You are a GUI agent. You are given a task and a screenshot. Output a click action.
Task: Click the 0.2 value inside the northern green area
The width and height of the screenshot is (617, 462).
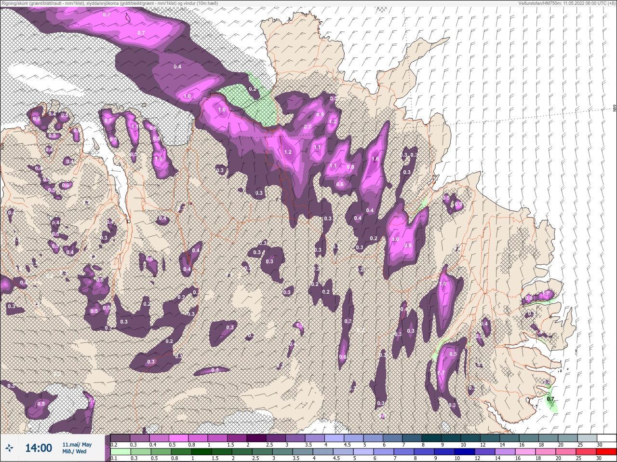pos(253,89)
